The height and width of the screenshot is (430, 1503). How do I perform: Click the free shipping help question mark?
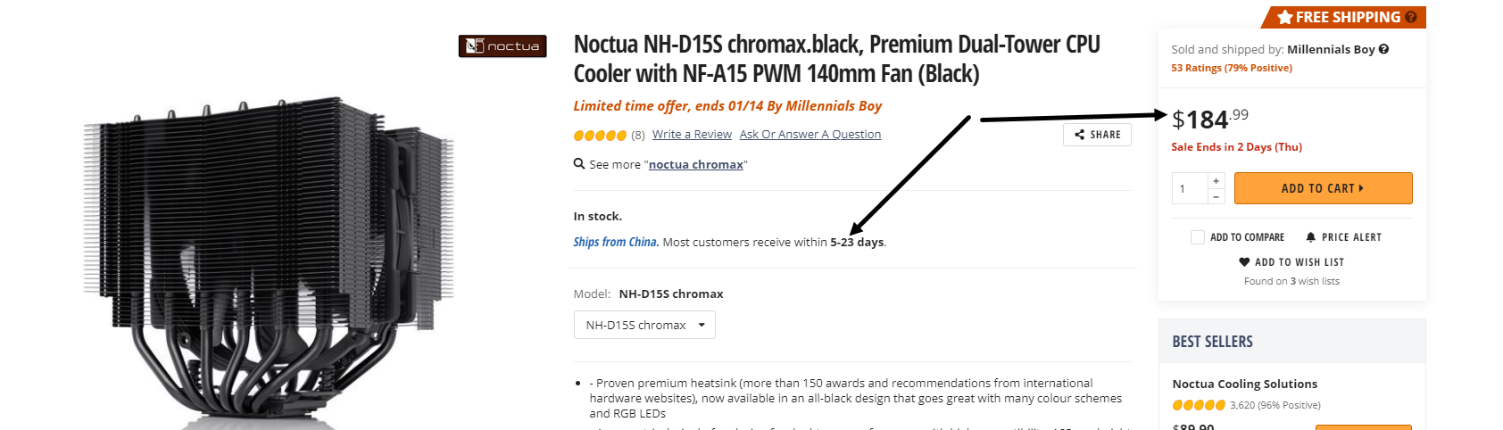[1411, 17]
